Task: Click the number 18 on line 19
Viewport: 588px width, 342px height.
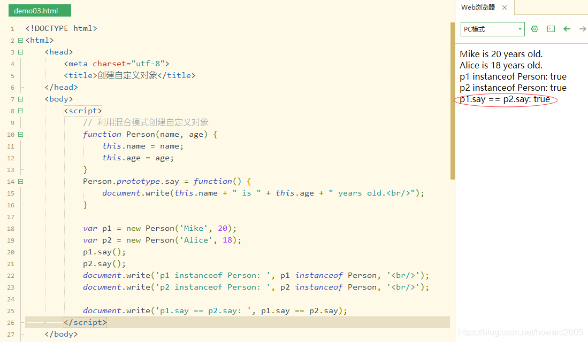Action: coord(227,240)
